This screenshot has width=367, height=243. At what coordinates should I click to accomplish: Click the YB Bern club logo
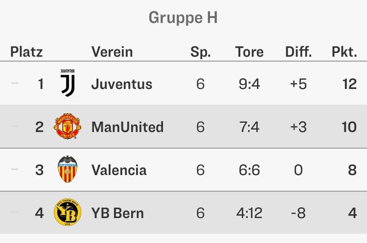[x=67, y=213]
